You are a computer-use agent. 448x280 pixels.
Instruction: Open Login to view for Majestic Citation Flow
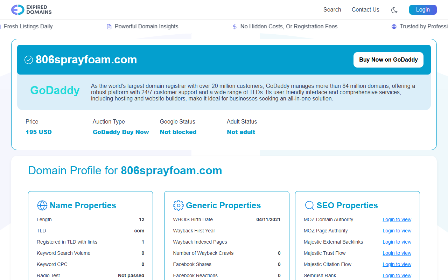(397, 264)
